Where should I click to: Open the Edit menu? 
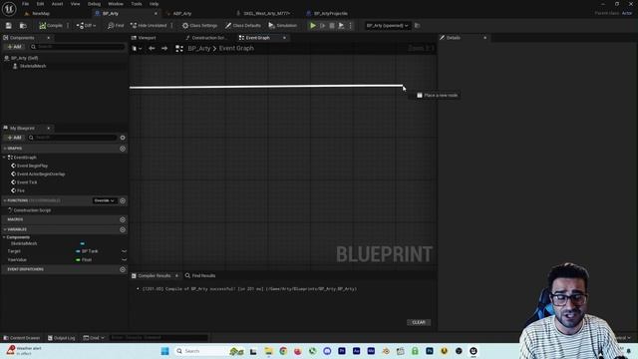click(40, 4)
